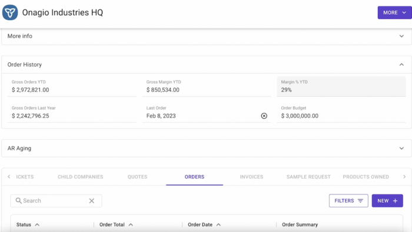Click the magnifier icon in the search field
This screenshot has width=412, height=232.
(x=18, y=200)
